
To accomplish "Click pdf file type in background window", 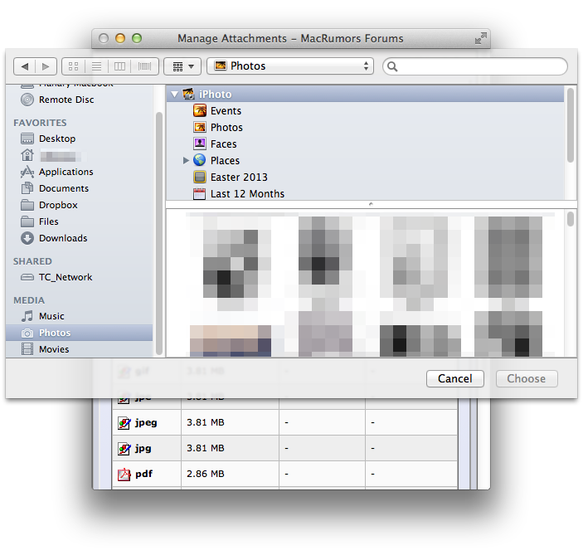I will (144, 474).
